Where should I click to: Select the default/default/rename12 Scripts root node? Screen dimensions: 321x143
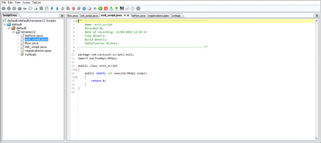(32, 21)
